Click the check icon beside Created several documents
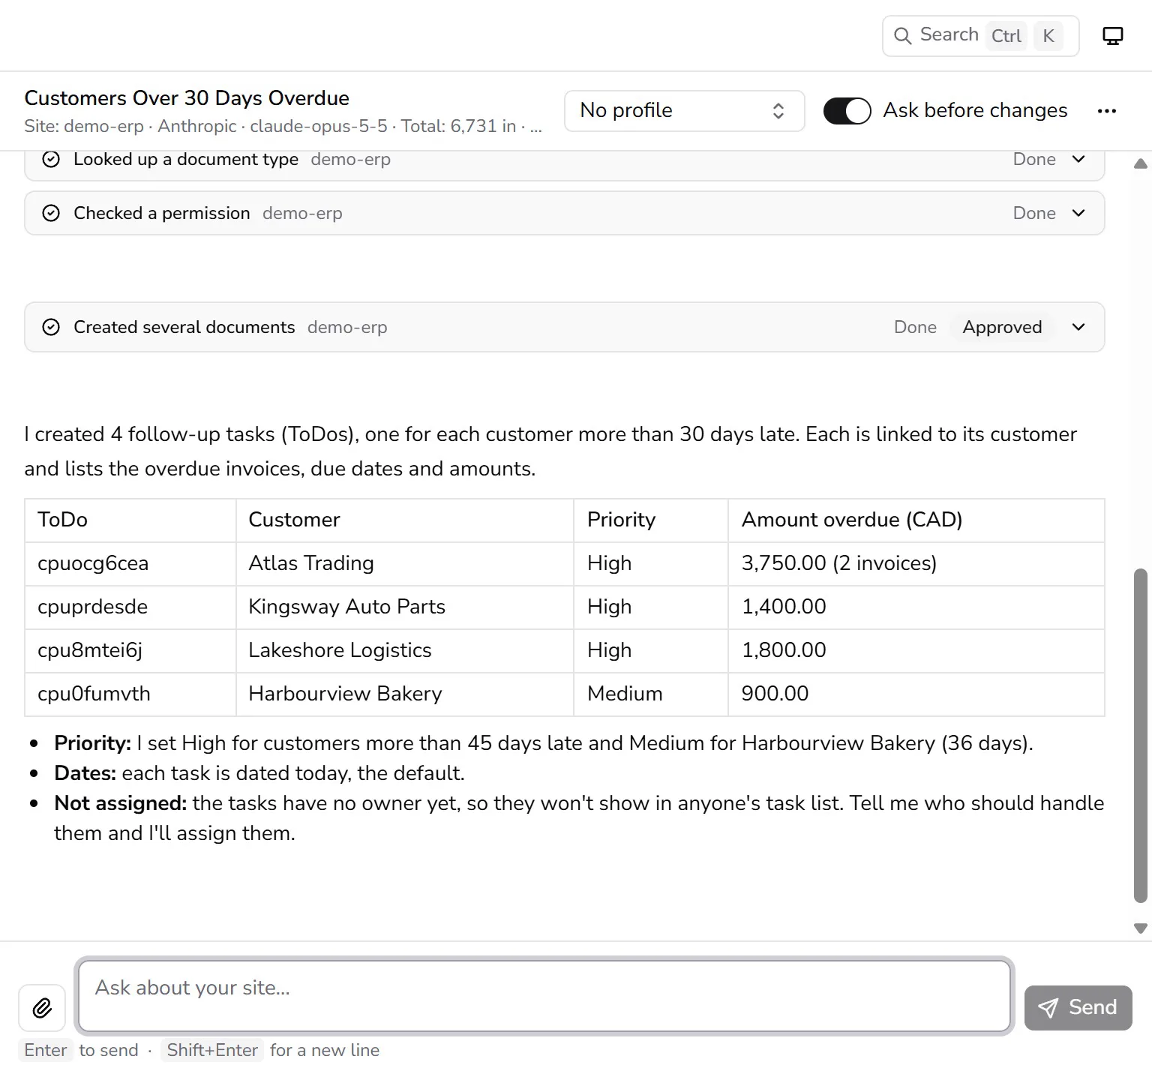This screenshot has height=1080, width=1152. tap(51, 327)
